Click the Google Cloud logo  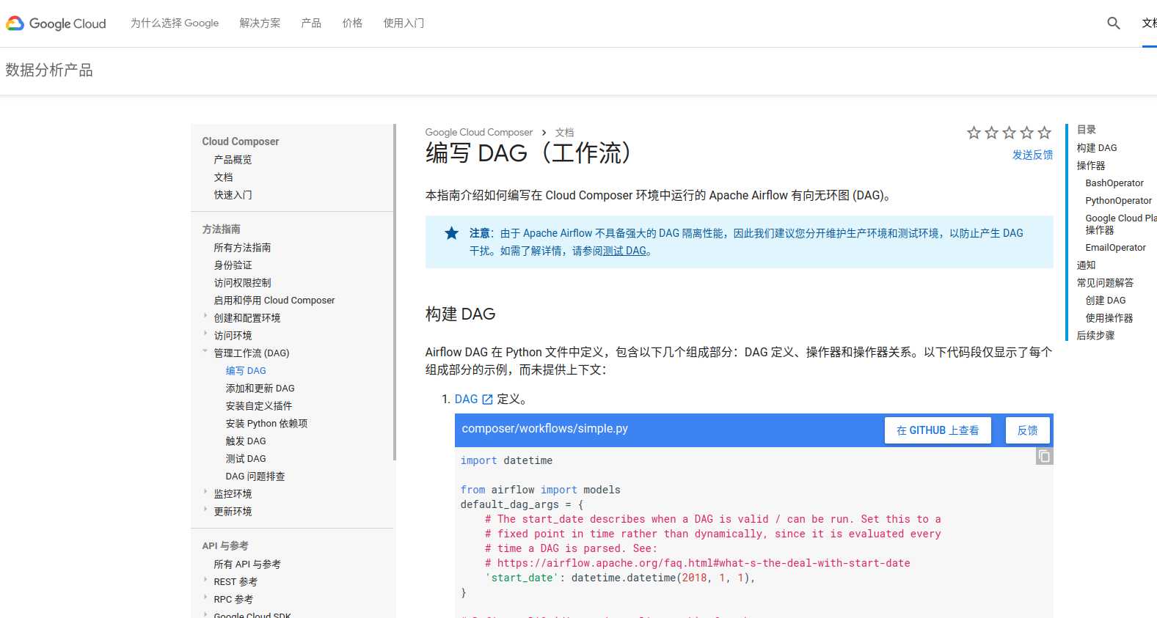point(56,23)
